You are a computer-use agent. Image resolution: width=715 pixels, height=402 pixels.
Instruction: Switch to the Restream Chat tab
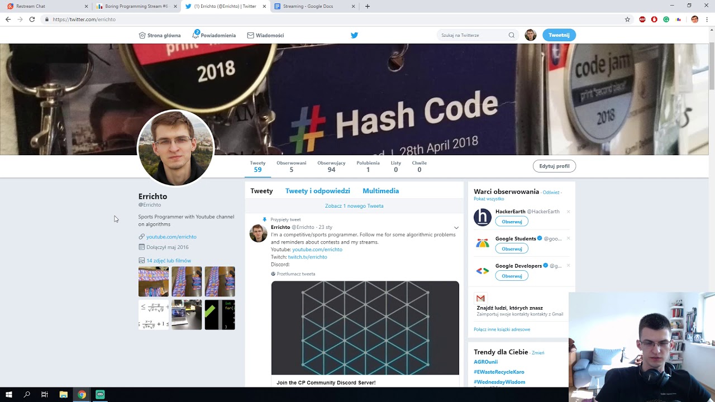pyautogui.click(x=47, y=6)
